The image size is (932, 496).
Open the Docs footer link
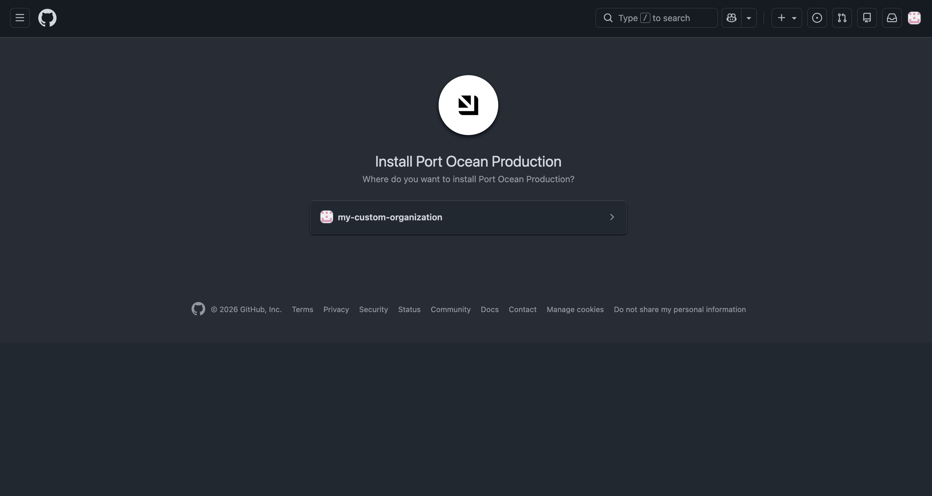point(490,309)
